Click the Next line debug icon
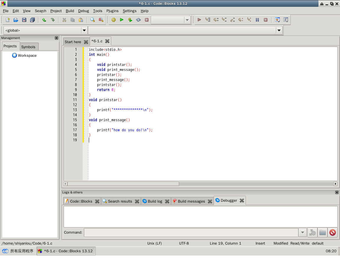The width and height of the screenshot is (340, 265). click(x=216, y=20)
